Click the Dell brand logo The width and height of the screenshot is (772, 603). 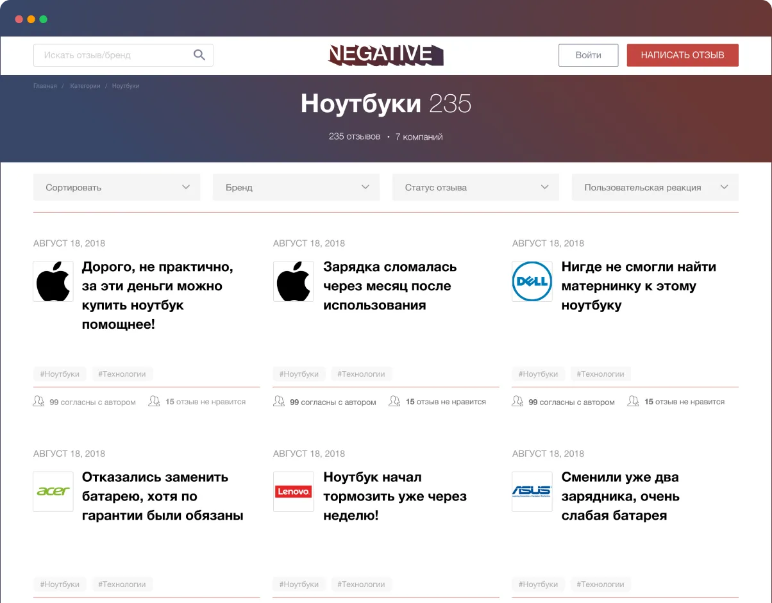532,281
